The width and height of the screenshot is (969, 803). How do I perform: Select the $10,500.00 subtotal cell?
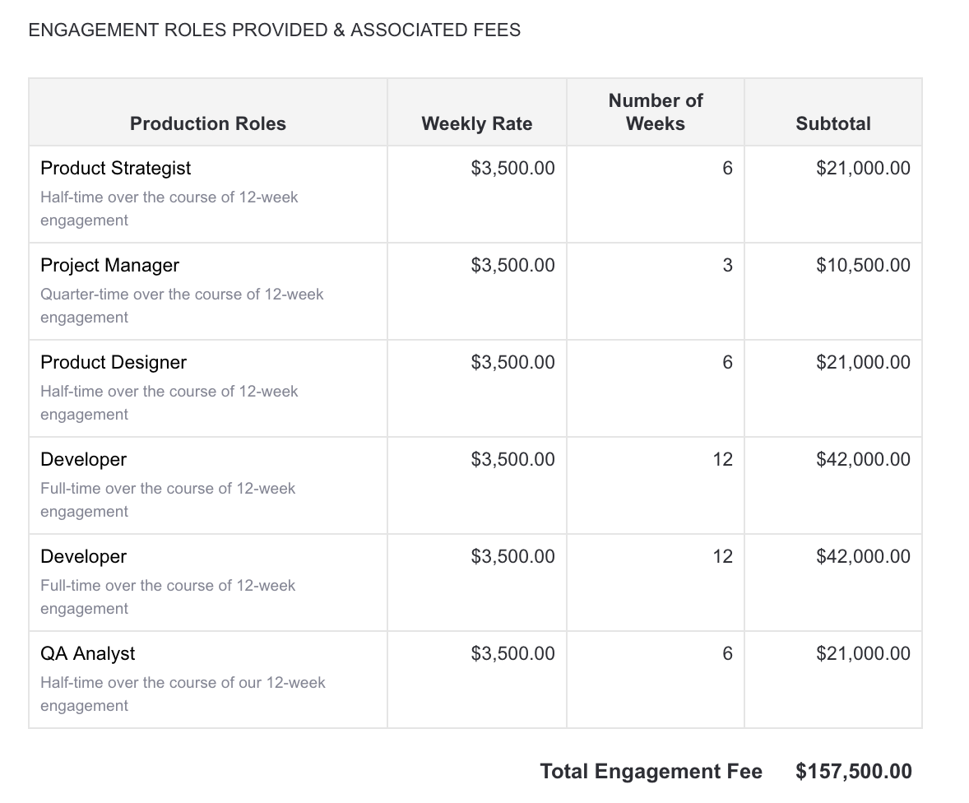[x=863, y=265]
